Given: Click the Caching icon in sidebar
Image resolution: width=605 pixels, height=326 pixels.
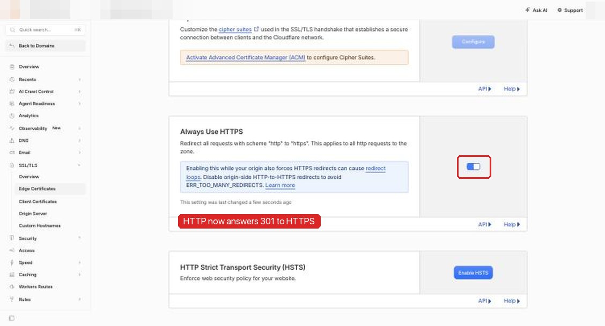Looking at the screenshot, I should point(12,275).
